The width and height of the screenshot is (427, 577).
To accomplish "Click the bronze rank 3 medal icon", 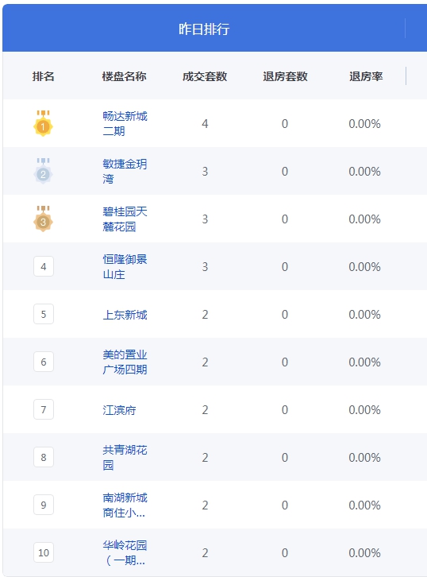I will [x=43, y=219].
